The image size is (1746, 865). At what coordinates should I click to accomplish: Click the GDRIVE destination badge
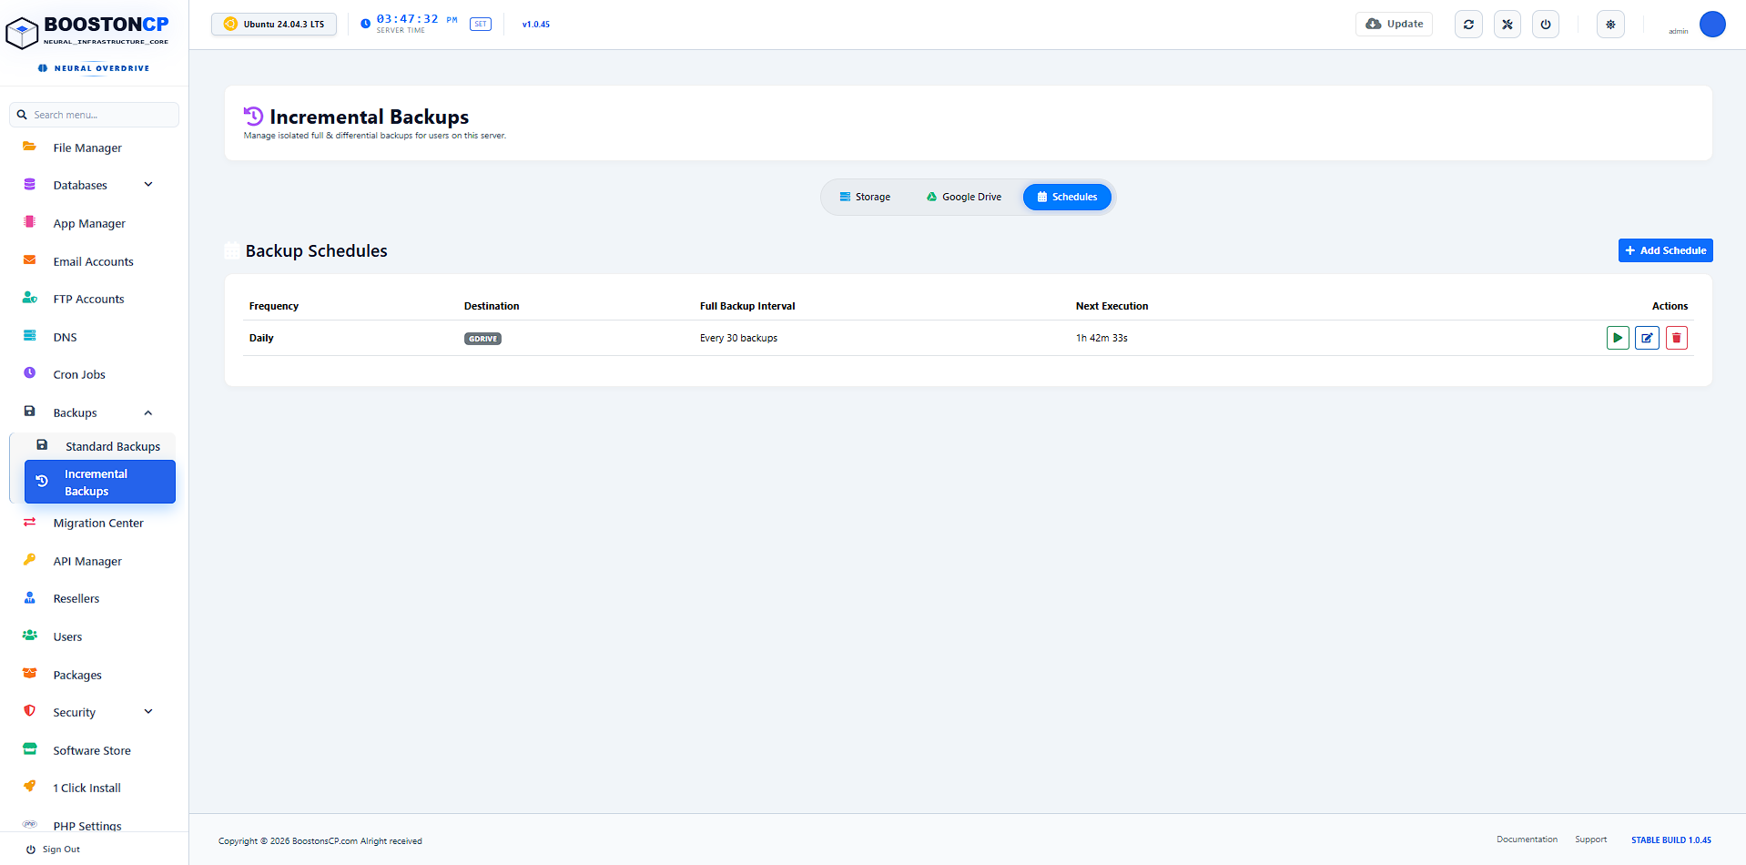[x=482, y=339]
